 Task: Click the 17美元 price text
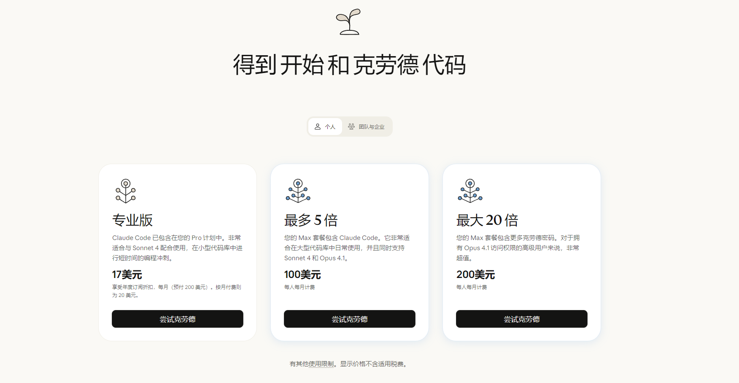pos(127,275)
